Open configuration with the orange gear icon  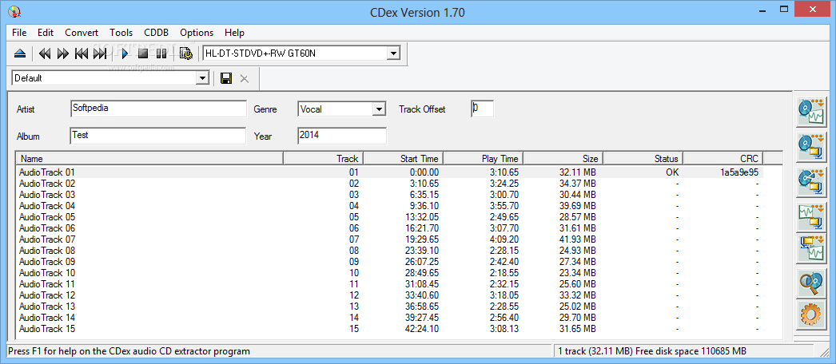(x=811, y=315)
